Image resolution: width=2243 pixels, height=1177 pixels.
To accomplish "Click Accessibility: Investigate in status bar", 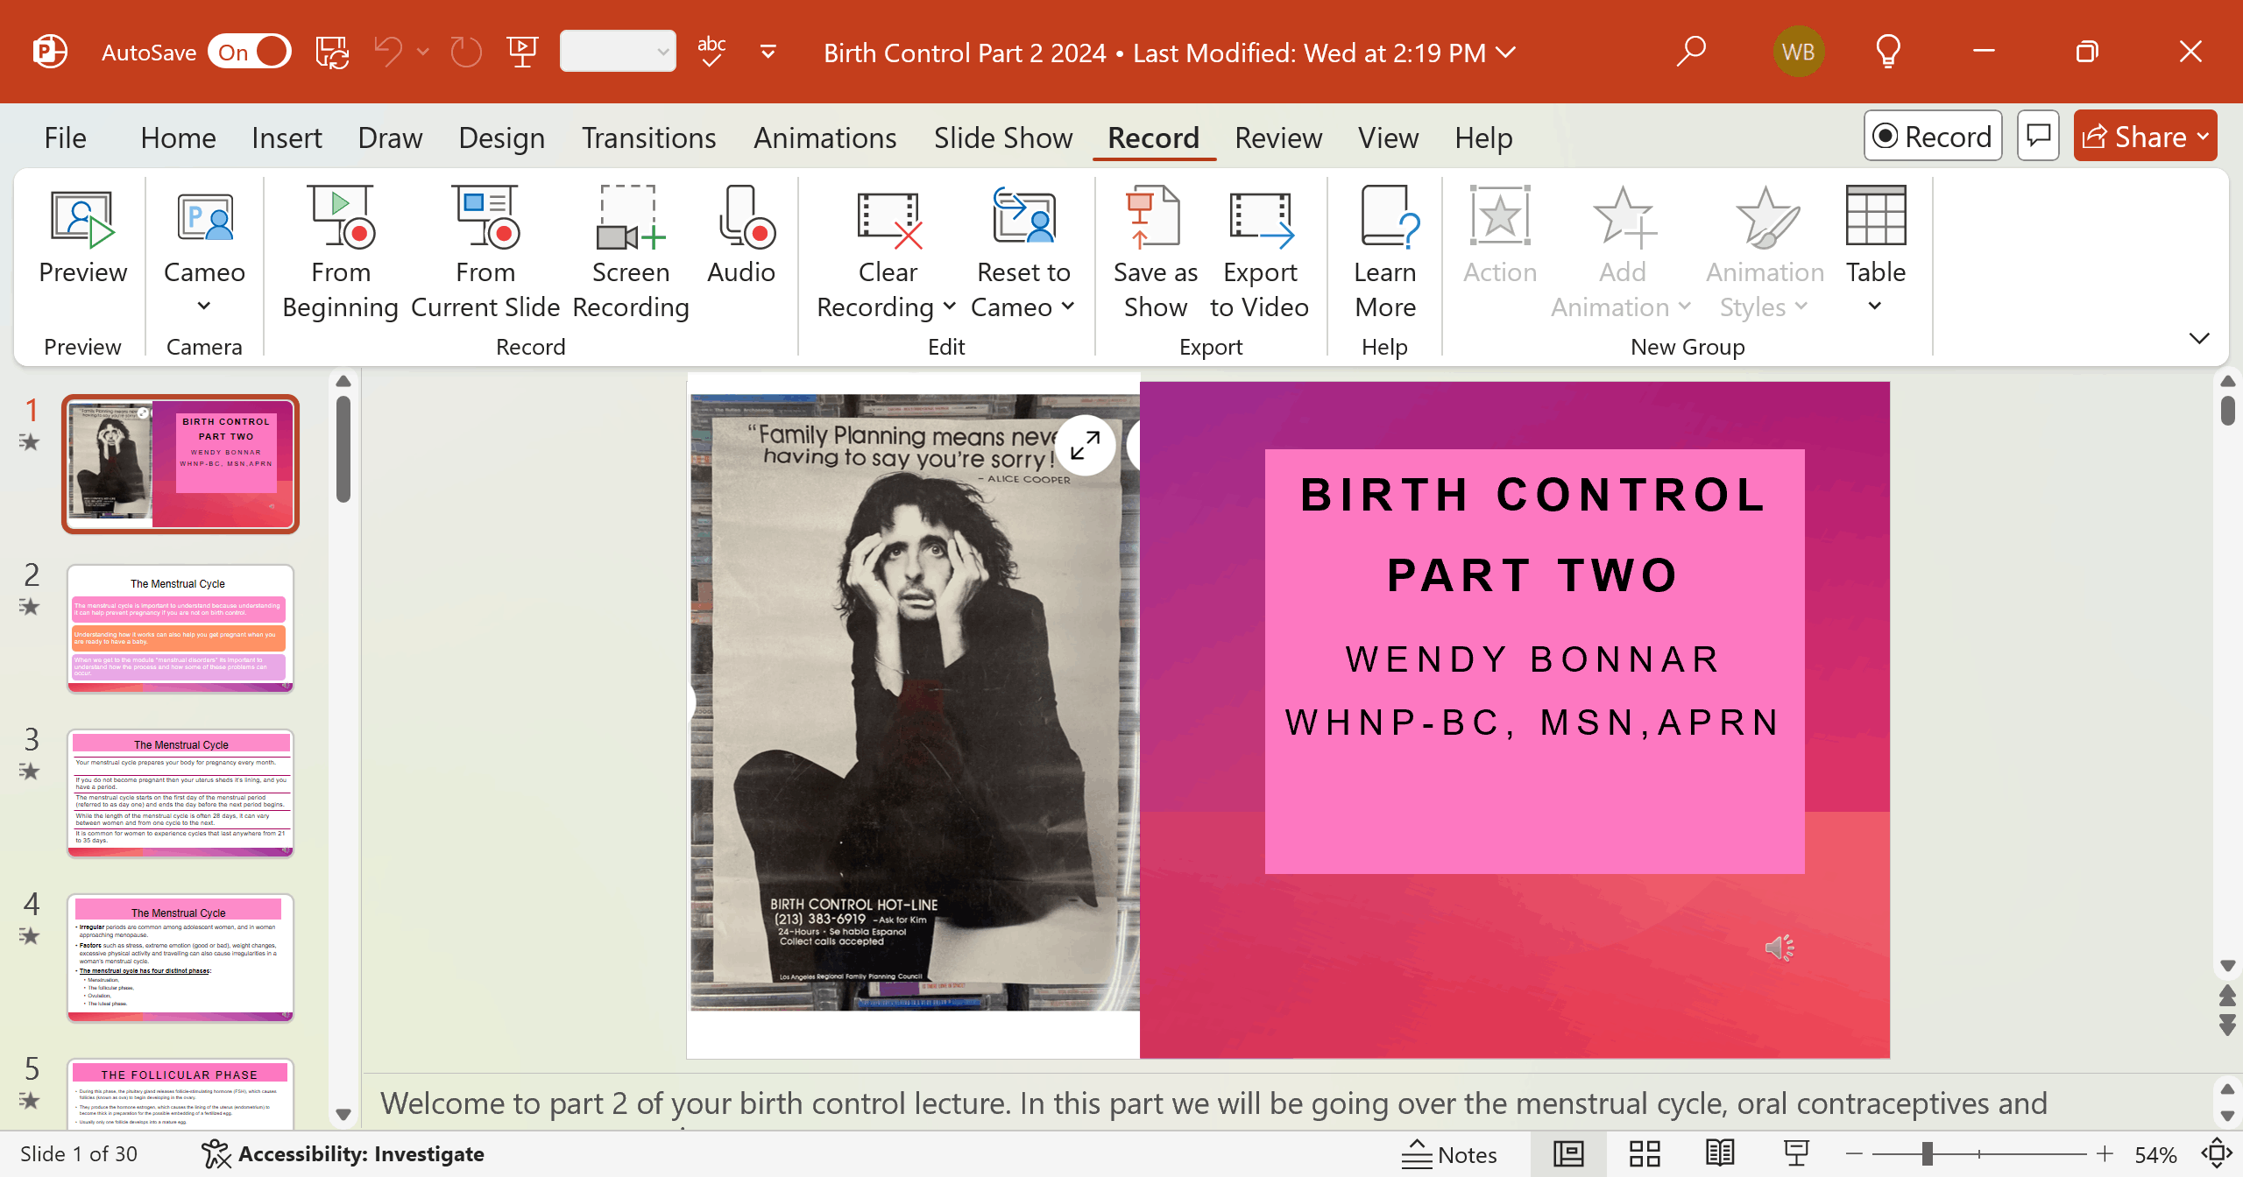I will pos(343,1154).
